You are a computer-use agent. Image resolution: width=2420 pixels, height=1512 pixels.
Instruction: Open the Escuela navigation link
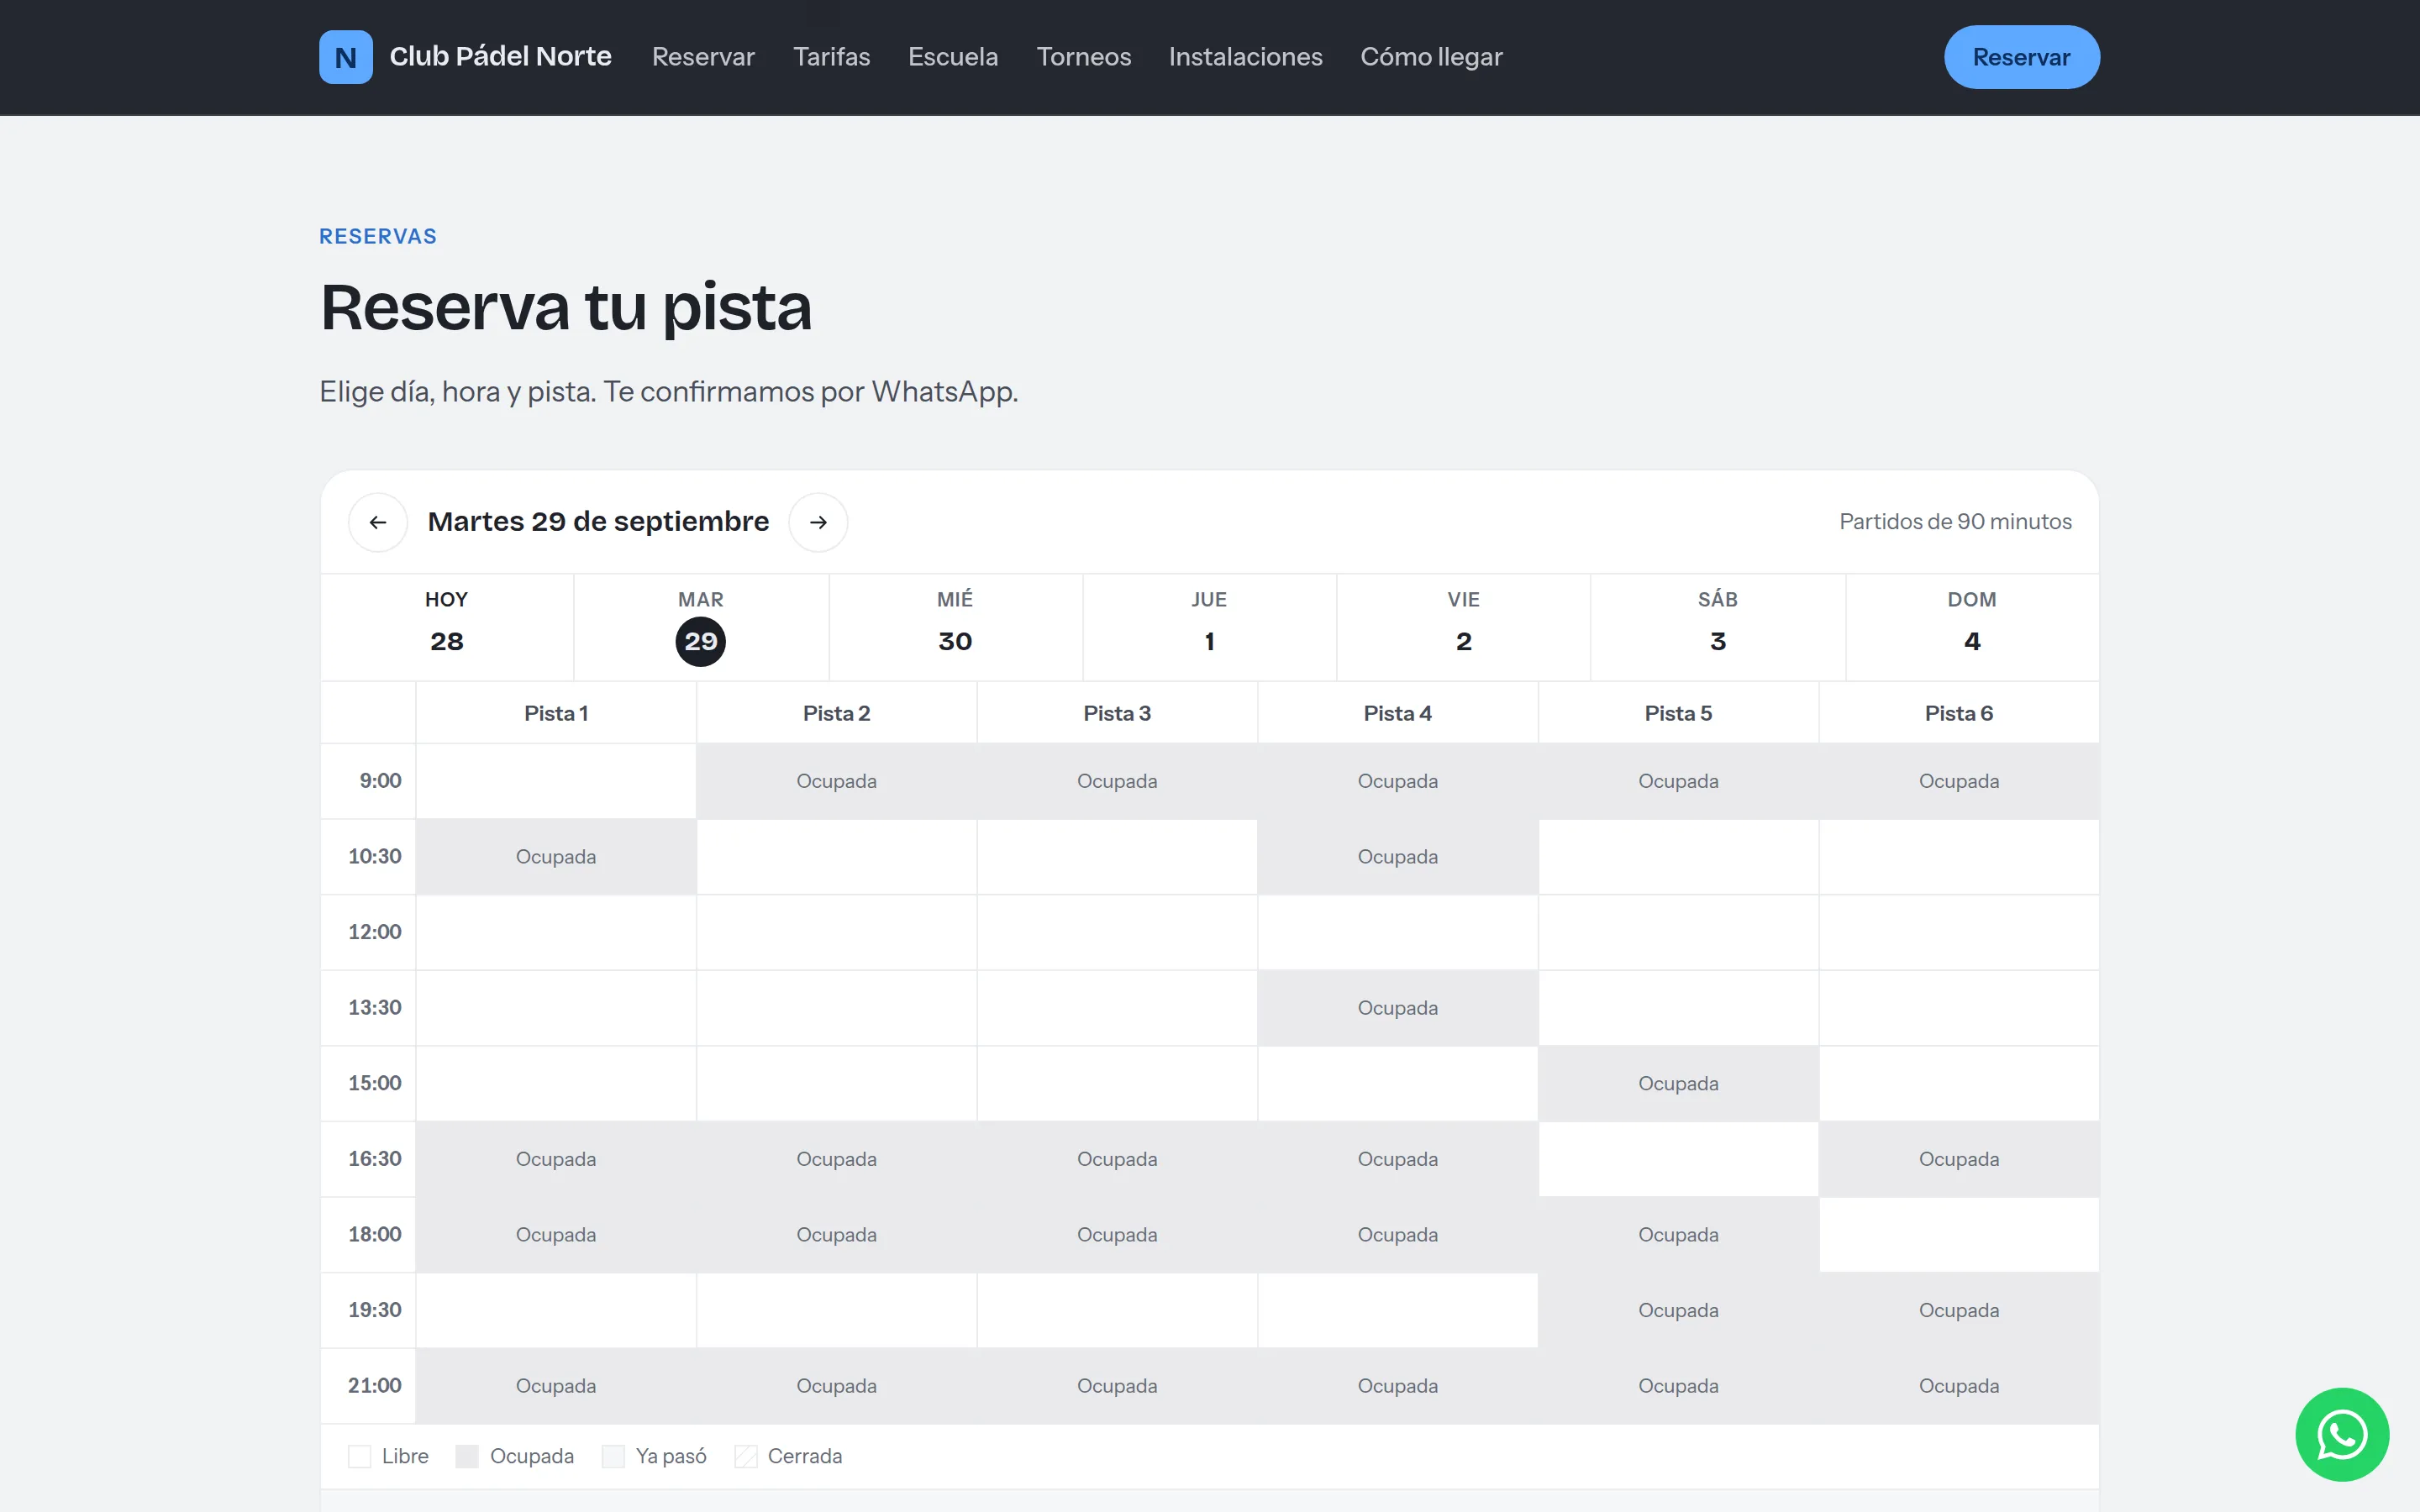pyautogui.click(x=953, y=57)
